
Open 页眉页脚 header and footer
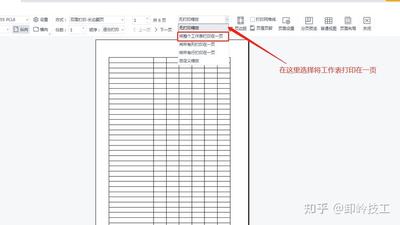click(x=261, y=28)
